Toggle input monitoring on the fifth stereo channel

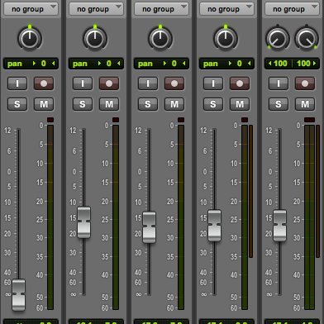(x=279, y=83)
